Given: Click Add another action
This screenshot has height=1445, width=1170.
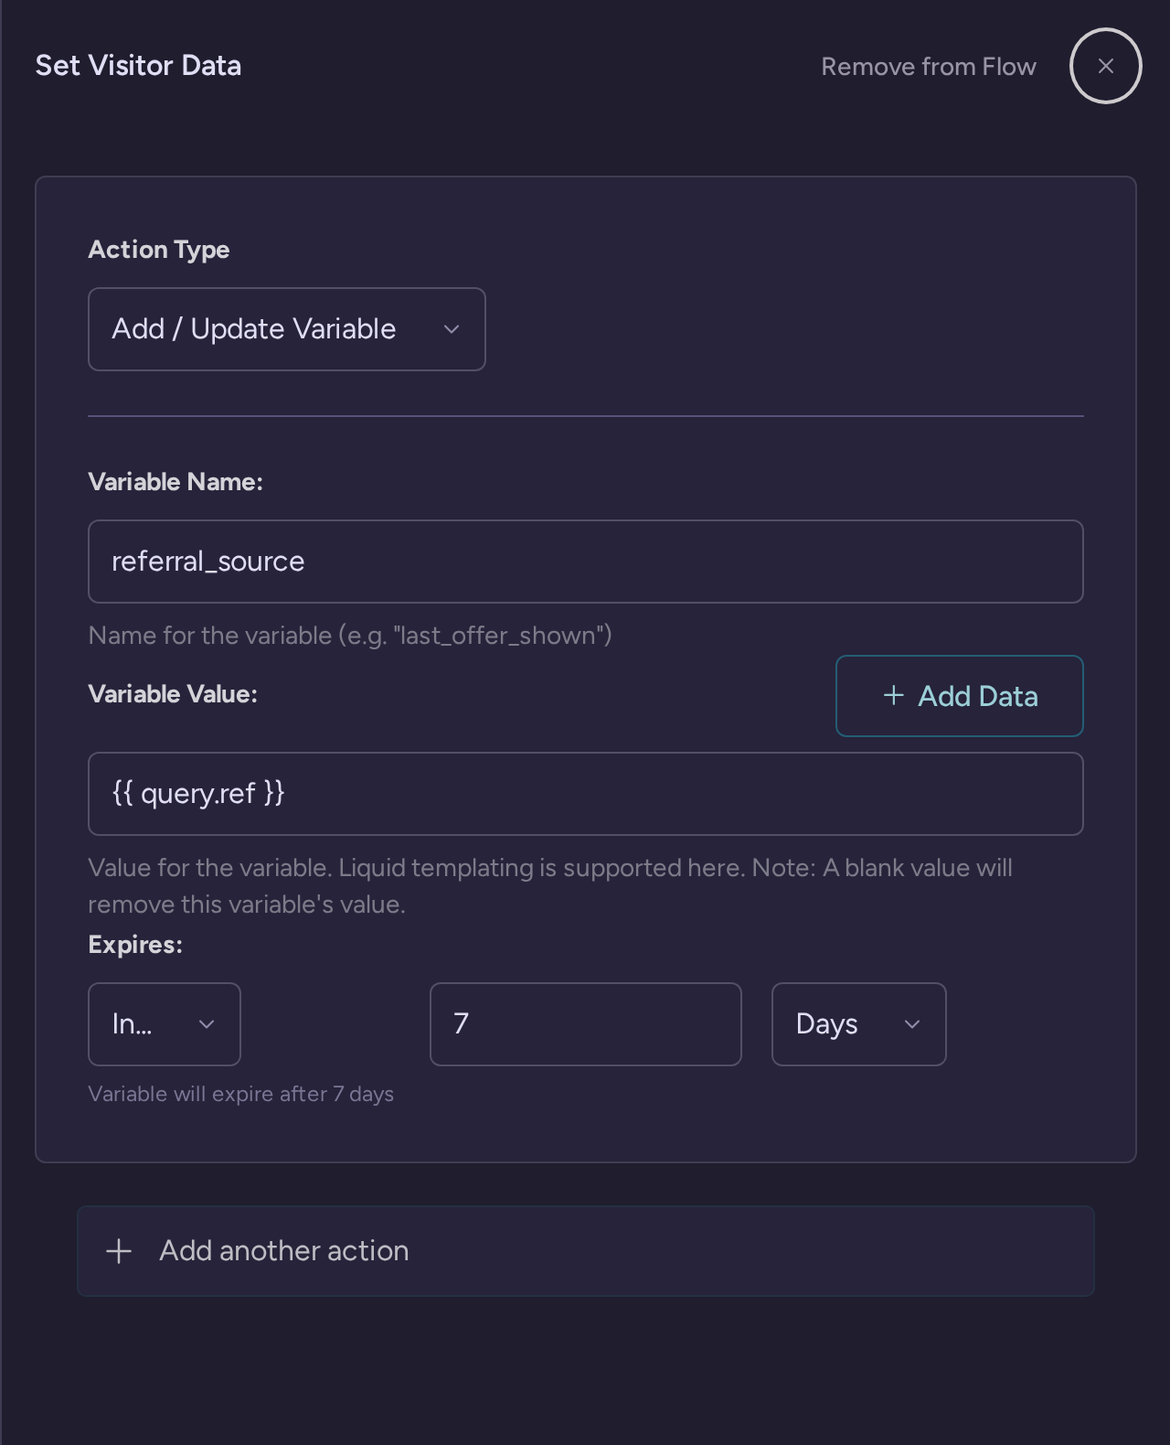Looking at the screenshot, I should [586, 1251].
